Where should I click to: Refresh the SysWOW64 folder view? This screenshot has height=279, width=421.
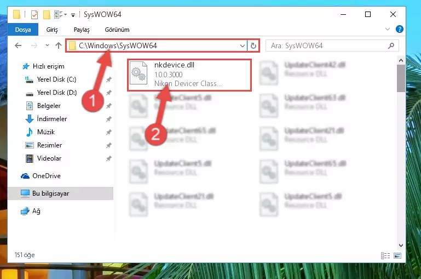pyautogui.click(x=253, y=45)
